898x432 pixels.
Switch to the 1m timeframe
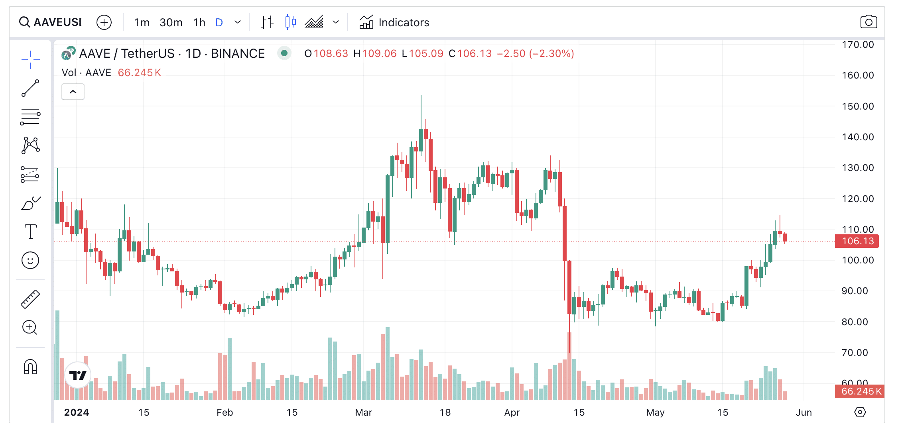(x=142, y=22)
